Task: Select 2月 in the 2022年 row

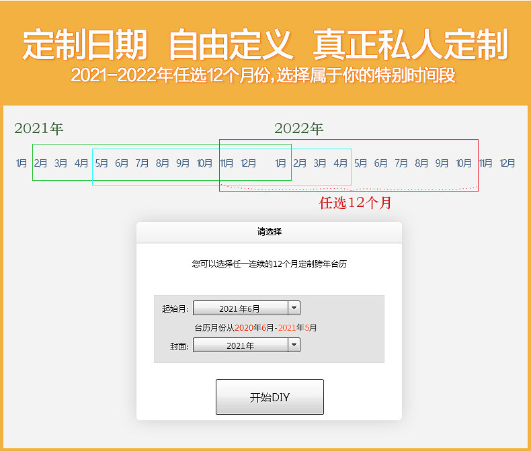Action: pos(300,163)
